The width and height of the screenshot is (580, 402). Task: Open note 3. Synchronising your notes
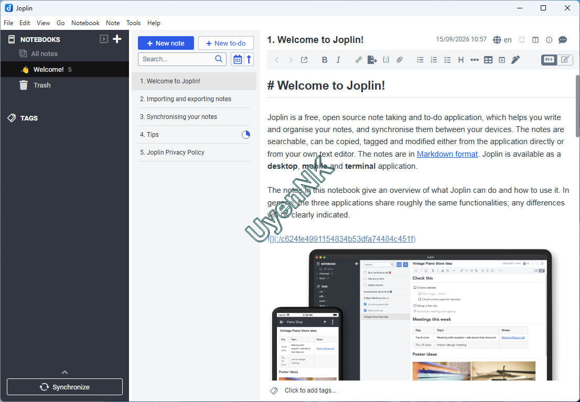point(194,116)
